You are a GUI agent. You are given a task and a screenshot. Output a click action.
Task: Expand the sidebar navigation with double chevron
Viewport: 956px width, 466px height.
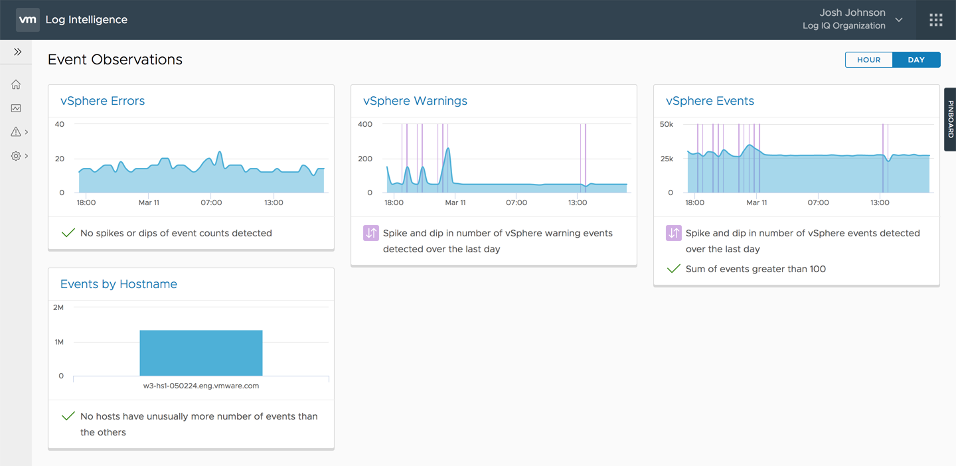click(x=17, y=52)
